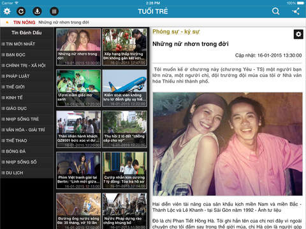Open the grid view icon
This screenshot has width=306, height=229.
click(x=54, y=11)
